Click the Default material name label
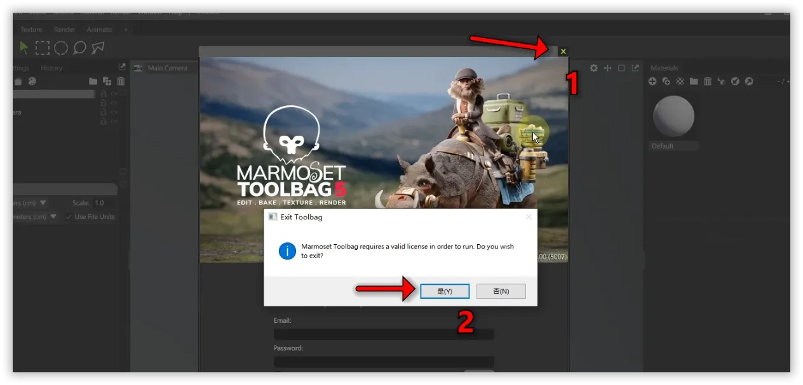 674,146
